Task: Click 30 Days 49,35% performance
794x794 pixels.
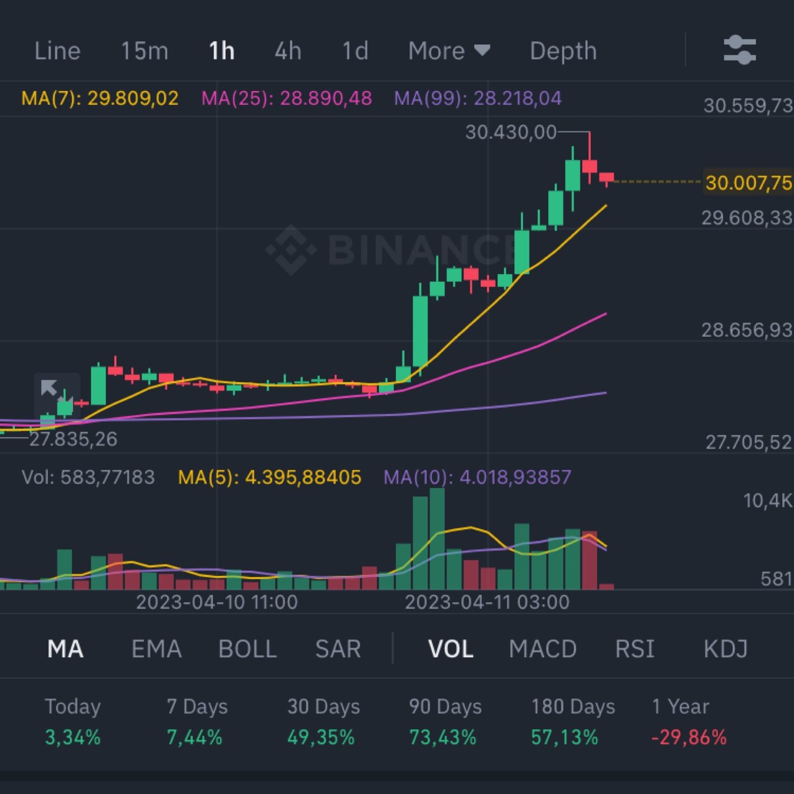Action: tap(323, 721)
